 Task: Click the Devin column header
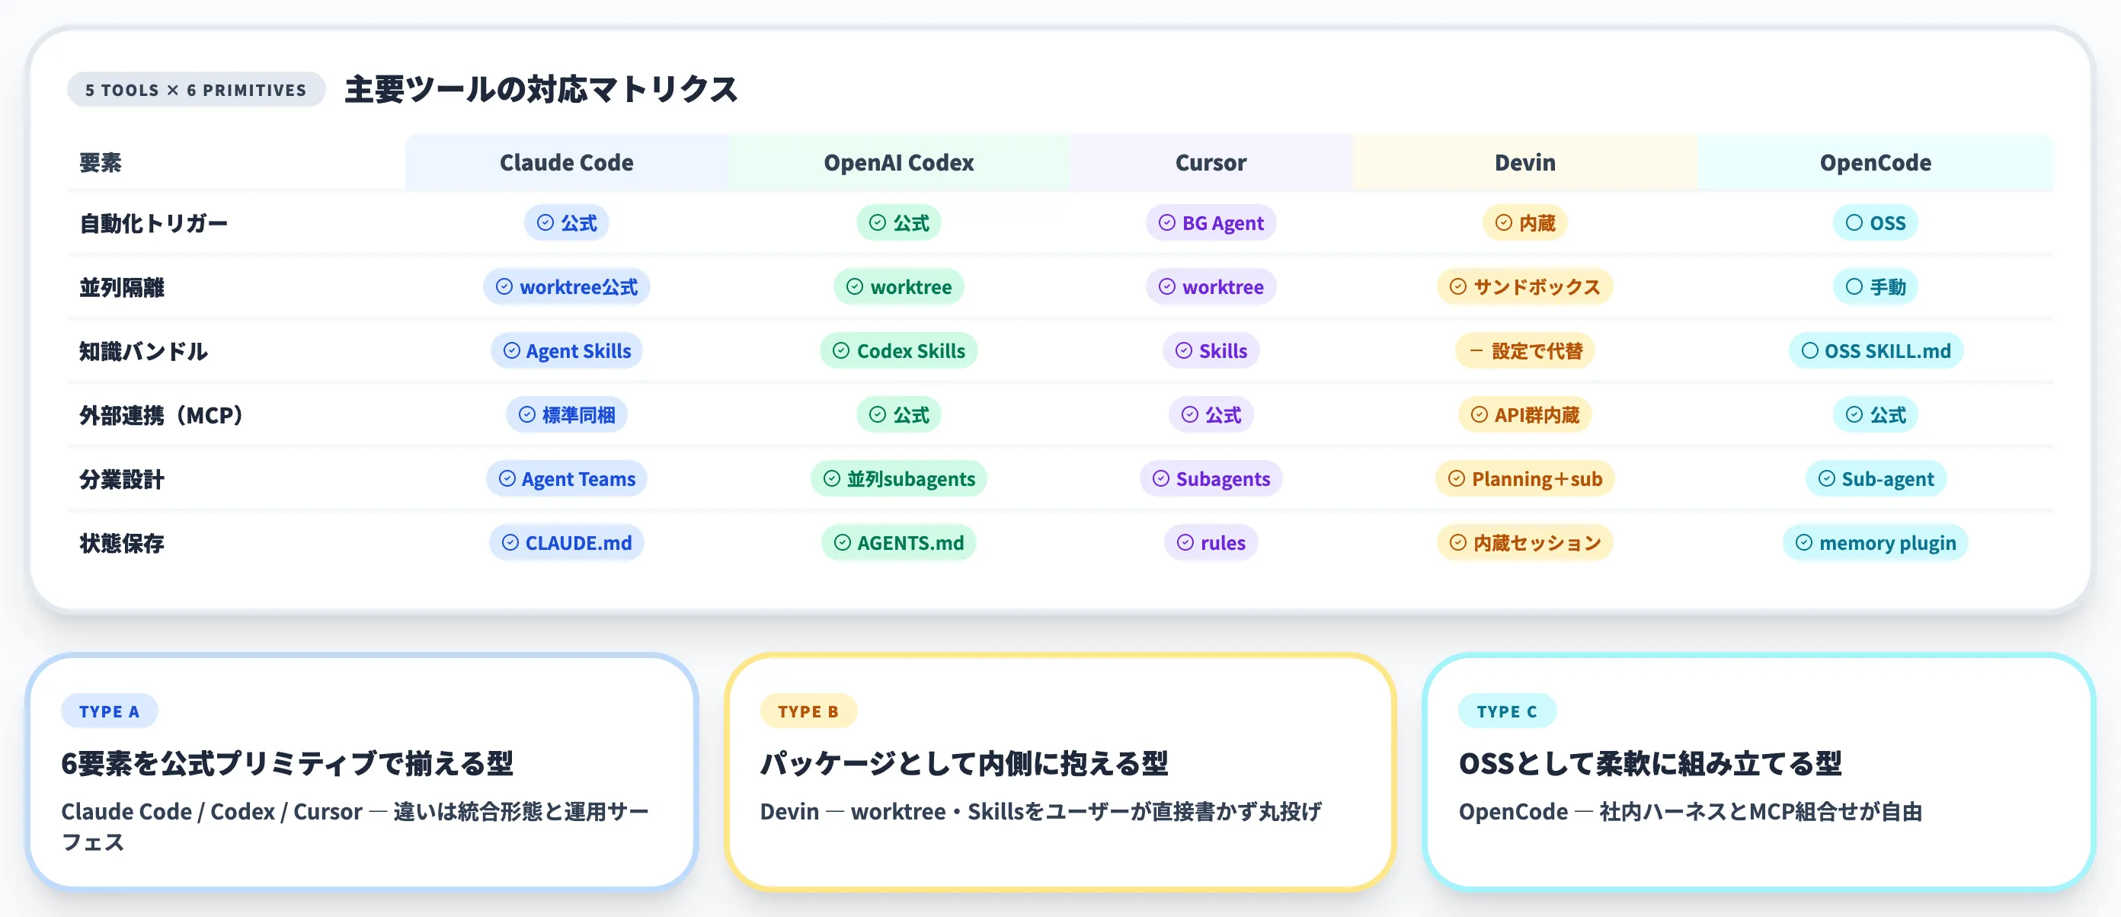(1525, 162)
